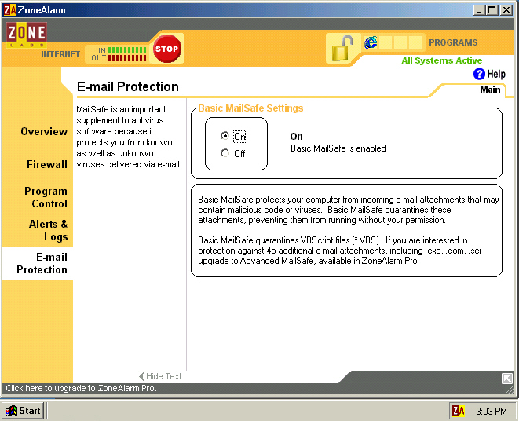Minimize the ZoneAlarm window
The width and height of the screenshot is (519, 421).
coord(479,10)
